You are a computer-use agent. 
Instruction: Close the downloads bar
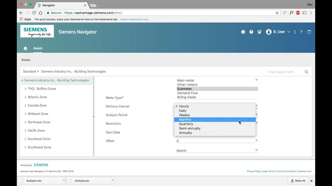click(x=311, y=181)
